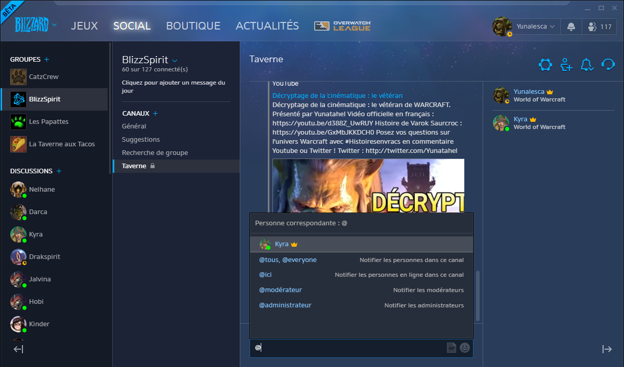The height and width of the screenshot is (367, 624).
Task: Collapse the member list panel arrow
Action: click(607, 349)
